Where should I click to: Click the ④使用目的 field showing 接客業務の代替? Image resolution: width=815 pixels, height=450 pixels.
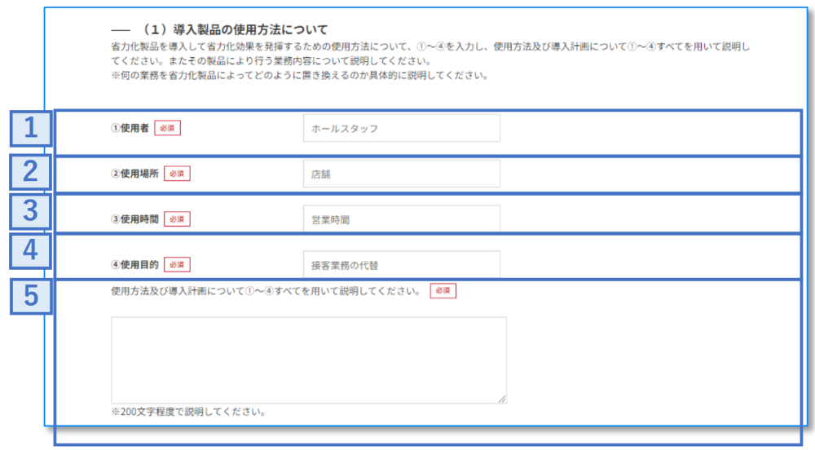[x=401, y=264]
